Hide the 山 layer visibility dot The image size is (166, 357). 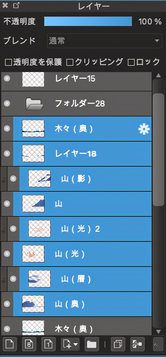coord(7,204)
